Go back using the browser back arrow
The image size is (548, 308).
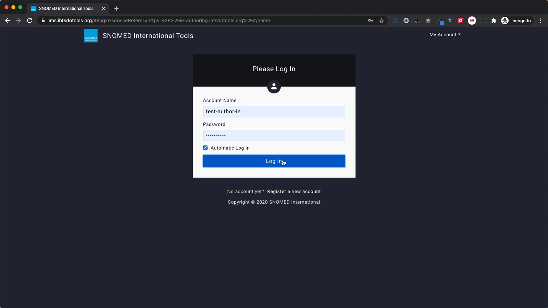pyautogui.click(x=8, y=21)
